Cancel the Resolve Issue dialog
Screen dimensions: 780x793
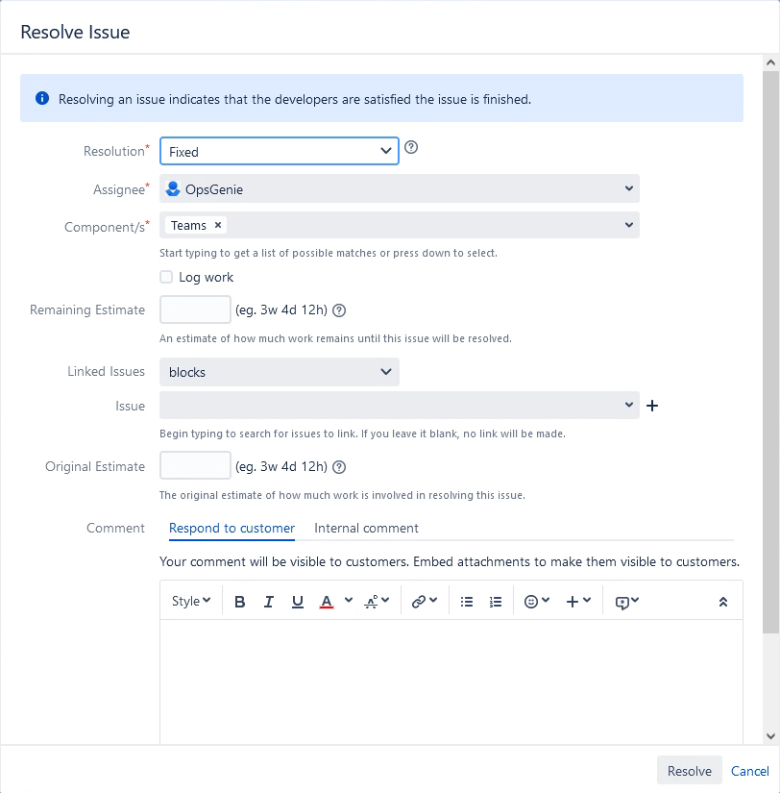[749, 771]
